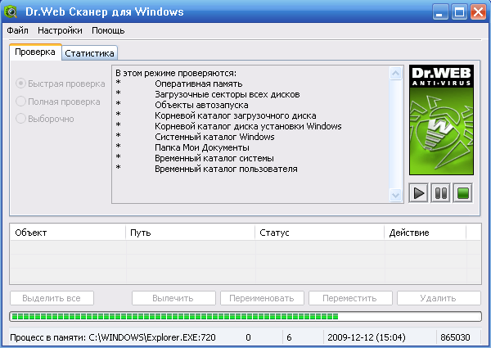Click the line 'Корневой каталог загрузочного диска'
491x348 pixels.
pyautogui.click(x=236, y=116)
